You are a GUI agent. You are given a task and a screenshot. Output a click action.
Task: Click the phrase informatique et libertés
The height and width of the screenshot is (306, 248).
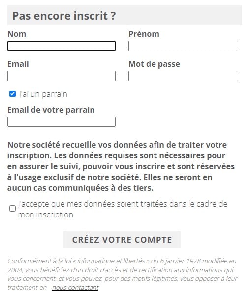pos(111,261)
